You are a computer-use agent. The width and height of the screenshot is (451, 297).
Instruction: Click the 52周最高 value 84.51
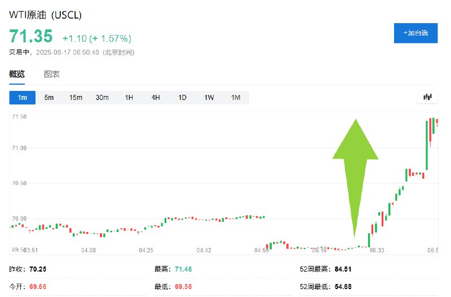(x=343, y=269)
